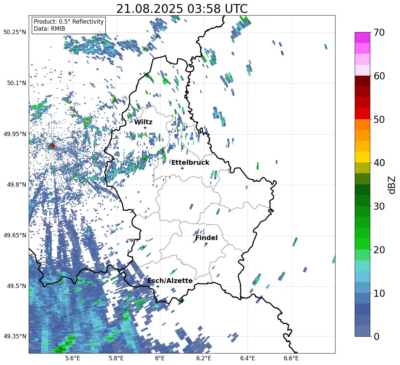Click the 5.6°E longitude label
Viewport: 400px width, 365px height.
point(72,358)
